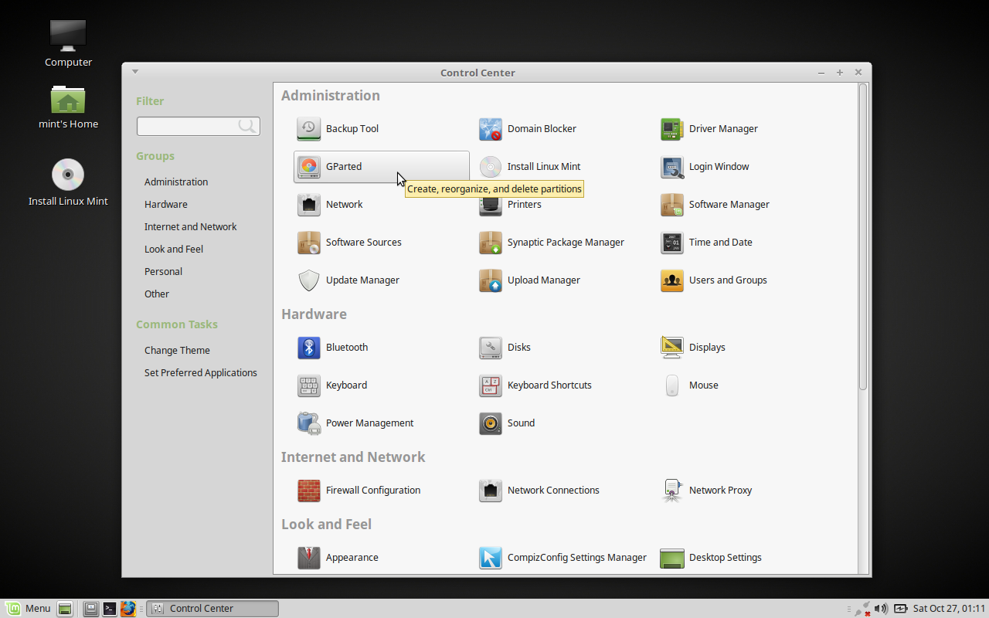
Task: Open the window menu arrow in title bar
Action: point(135,72)
